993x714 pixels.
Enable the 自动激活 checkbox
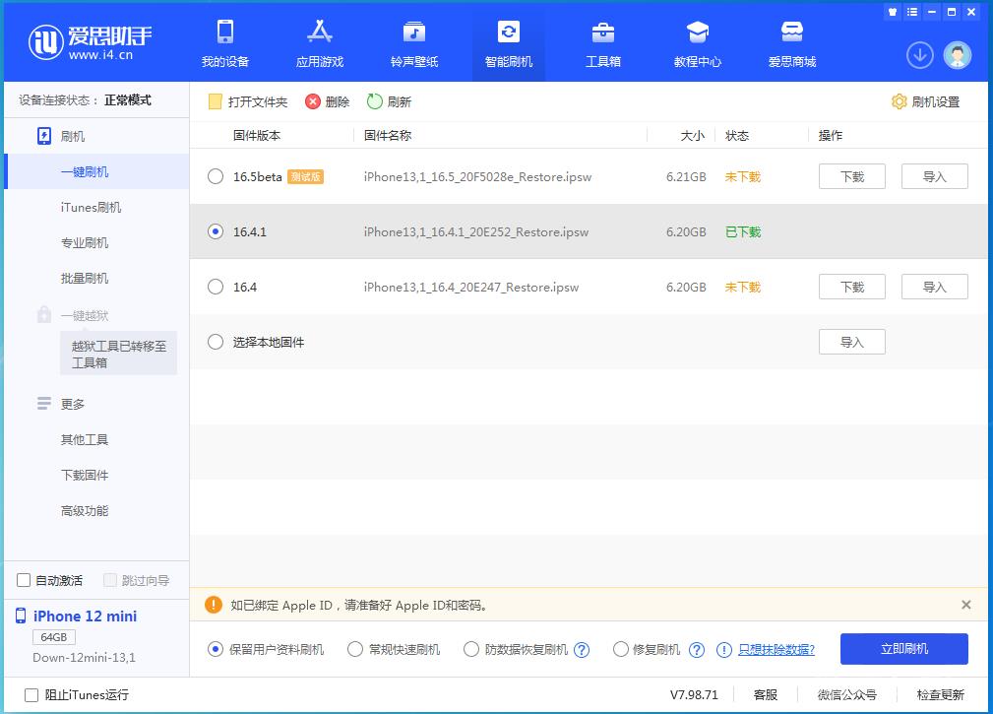pyautogui.click(x=25, y=580)
